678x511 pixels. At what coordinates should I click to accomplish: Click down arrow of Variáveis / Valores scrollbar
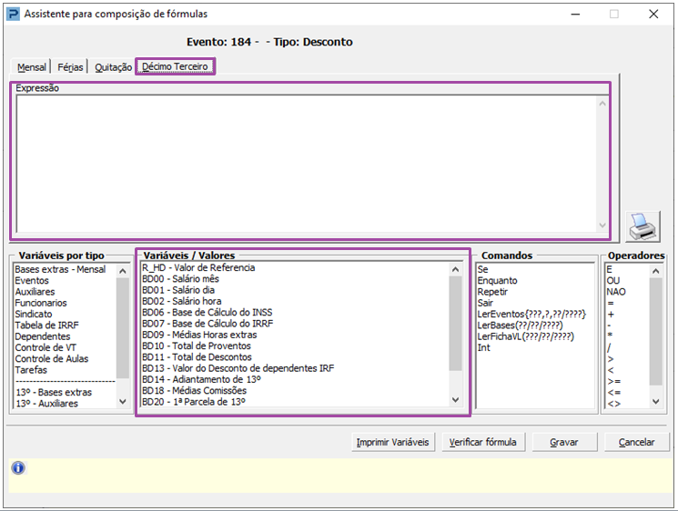click(456, 400)
